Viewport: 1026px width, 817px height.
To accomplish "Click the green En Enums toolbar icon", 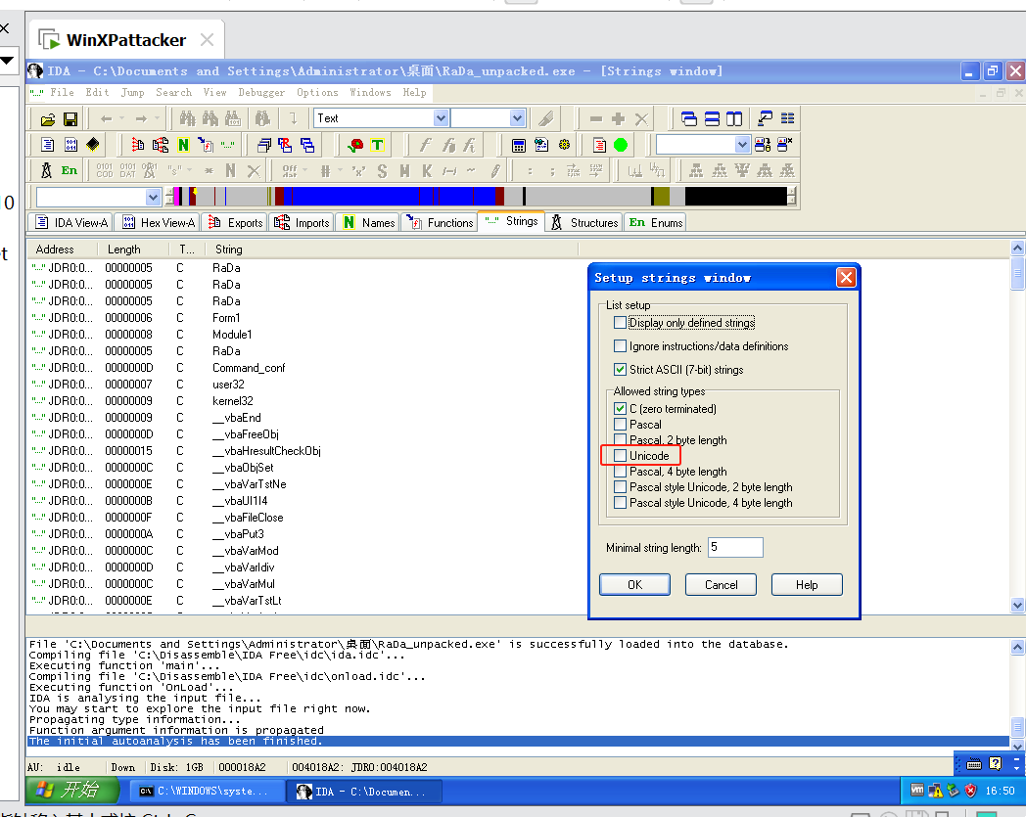I will point(70,170).
